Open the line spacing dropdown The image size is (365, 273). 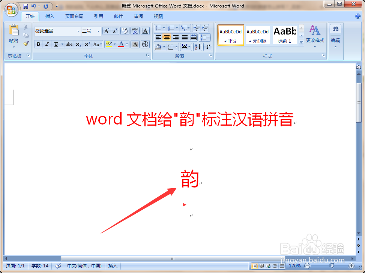pos(205,37)
